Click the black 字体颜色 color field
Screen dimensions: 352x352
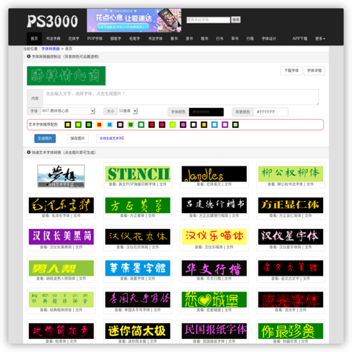point(206,112)
